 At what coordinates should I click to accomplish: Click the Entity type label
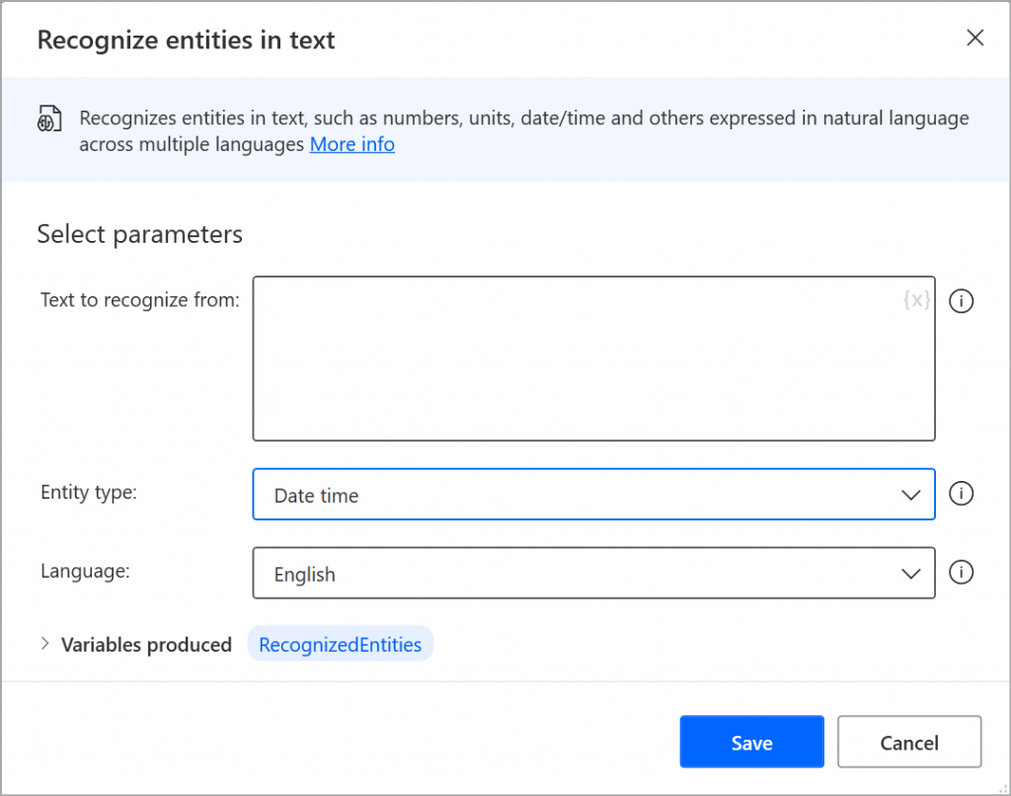(89, 492)
